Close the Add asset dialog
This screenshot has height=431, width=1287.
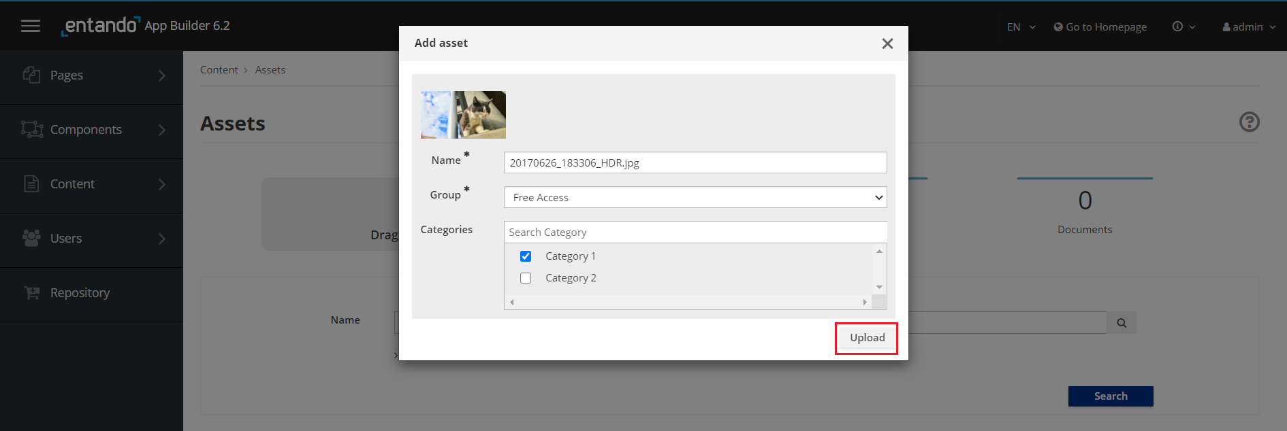tap(887, 44)
